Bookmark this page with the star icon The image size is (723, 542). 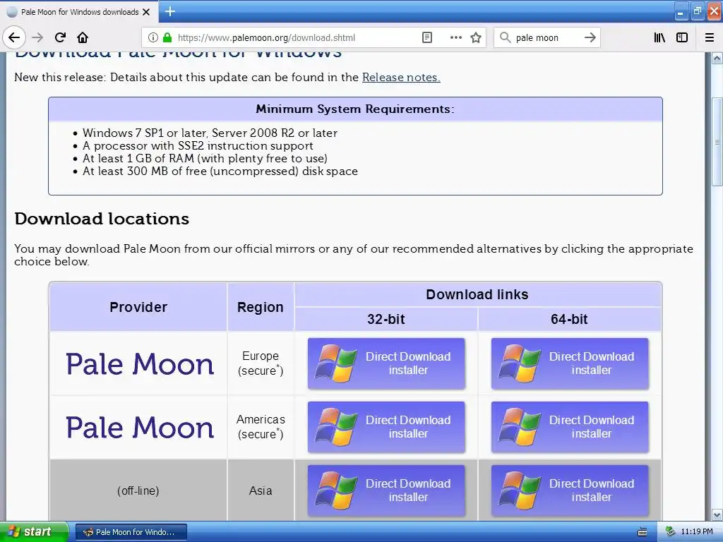coord(476,37)
